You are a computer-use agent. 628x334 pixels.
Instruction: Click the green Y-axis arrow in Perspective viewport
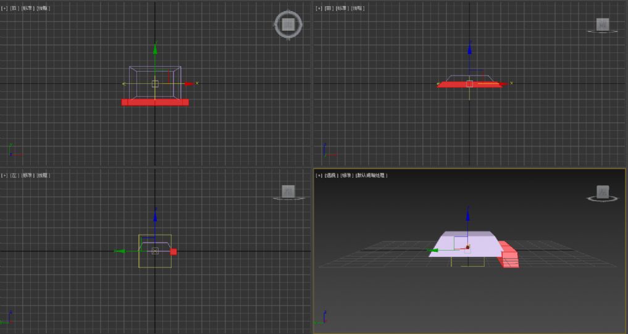432,250
